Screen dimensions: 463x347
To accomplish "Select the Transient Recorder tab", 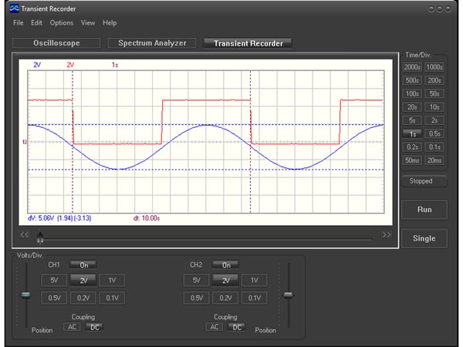I will [x=248, y=43].
